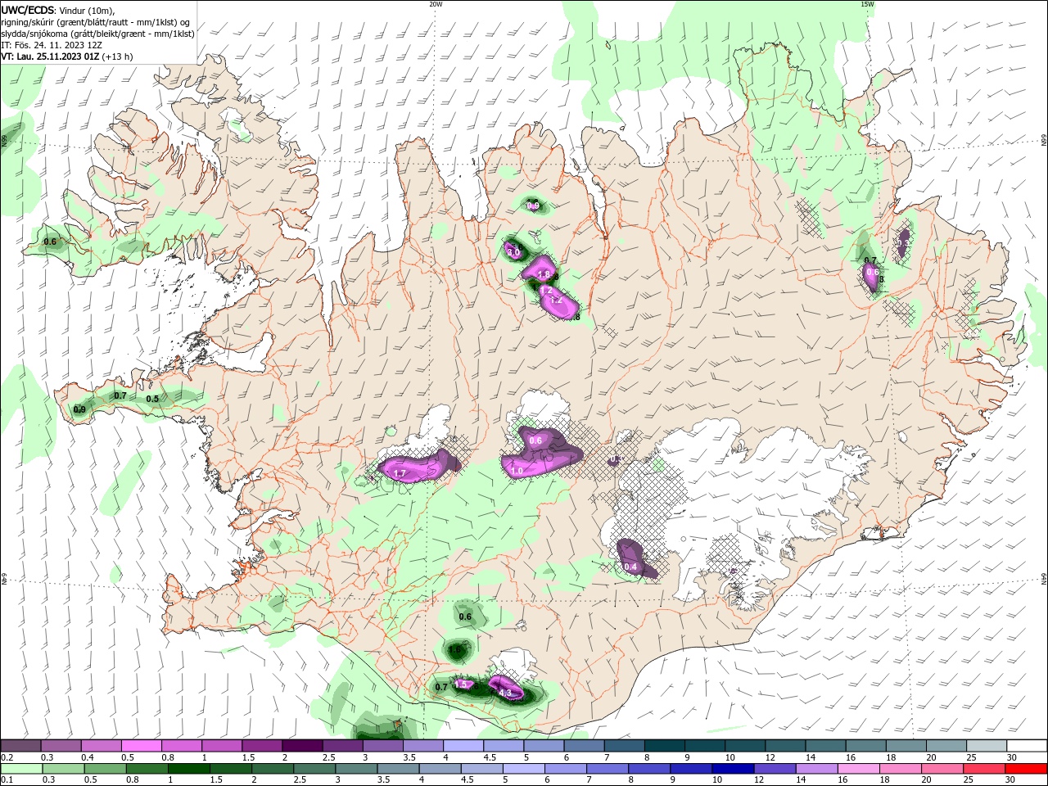Image resolution: width=1048 pixels, height=786 pixels.
Task: Select the 4 mm lavender snow legend swatch
Action: (x=463, y=746)
